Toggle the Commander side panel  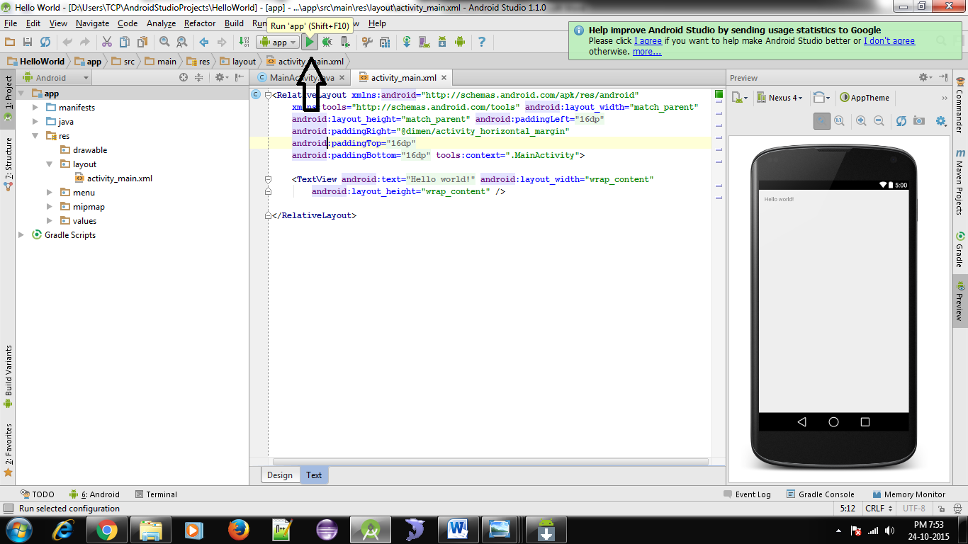(x=960, y=106)
